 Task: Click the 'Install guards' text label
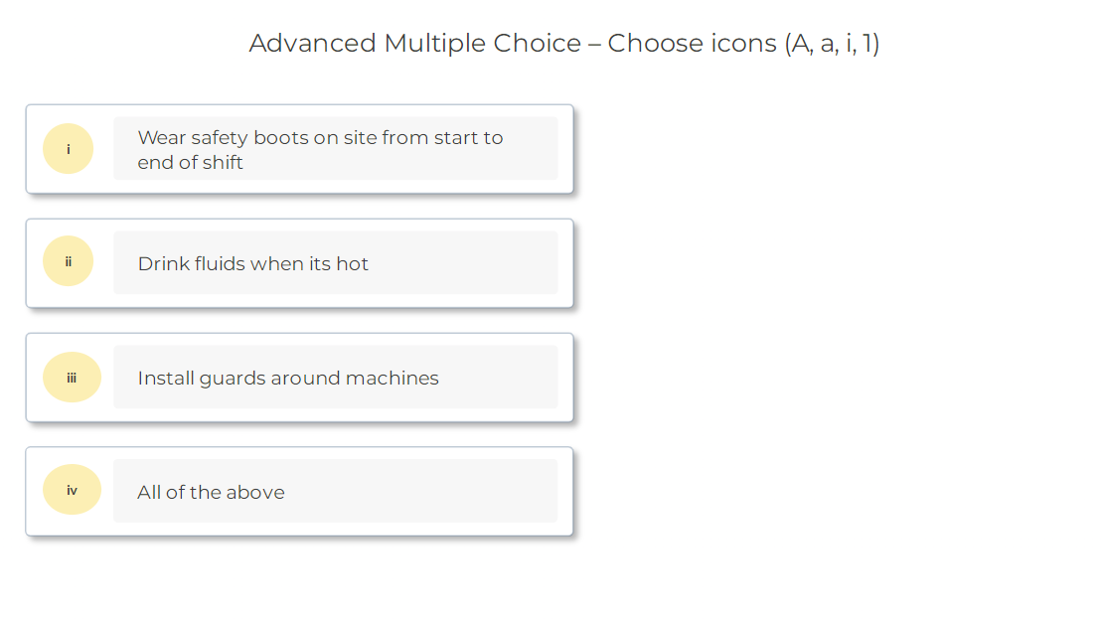(x=288, y=378)
